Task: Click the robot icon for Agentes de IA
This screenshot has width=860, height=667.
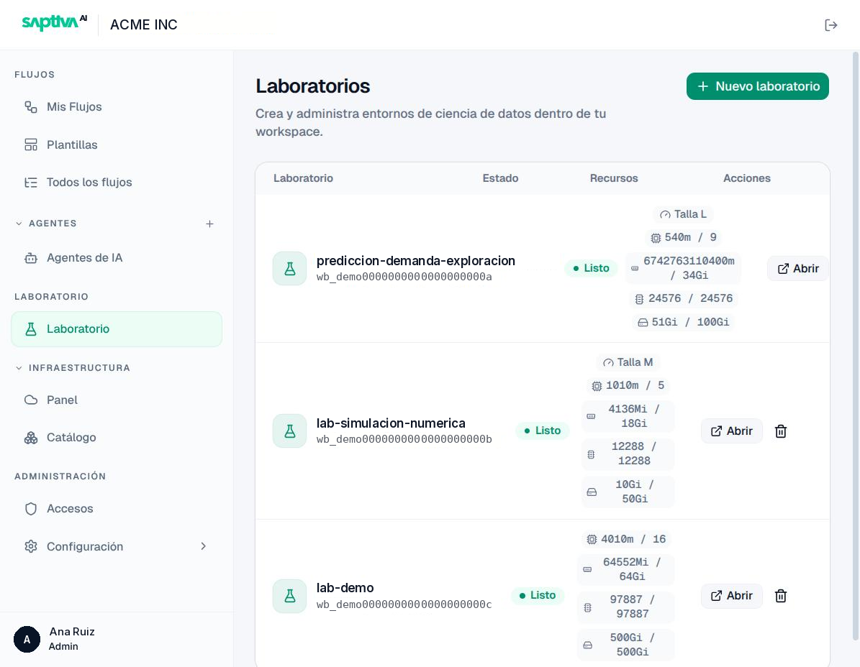Action: [31, 258]
